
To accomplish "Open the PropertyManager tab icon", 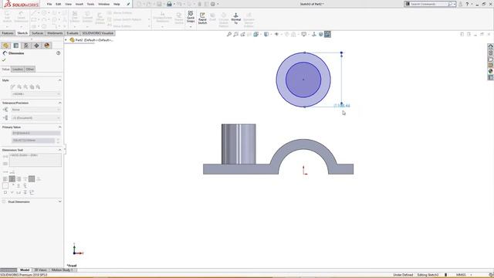I will (16, 46).
